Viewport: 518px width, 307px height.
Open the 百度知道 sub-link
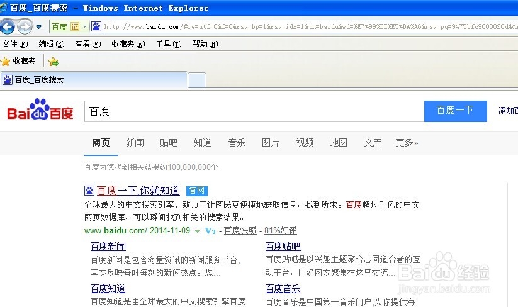click(x=108, y=289)
